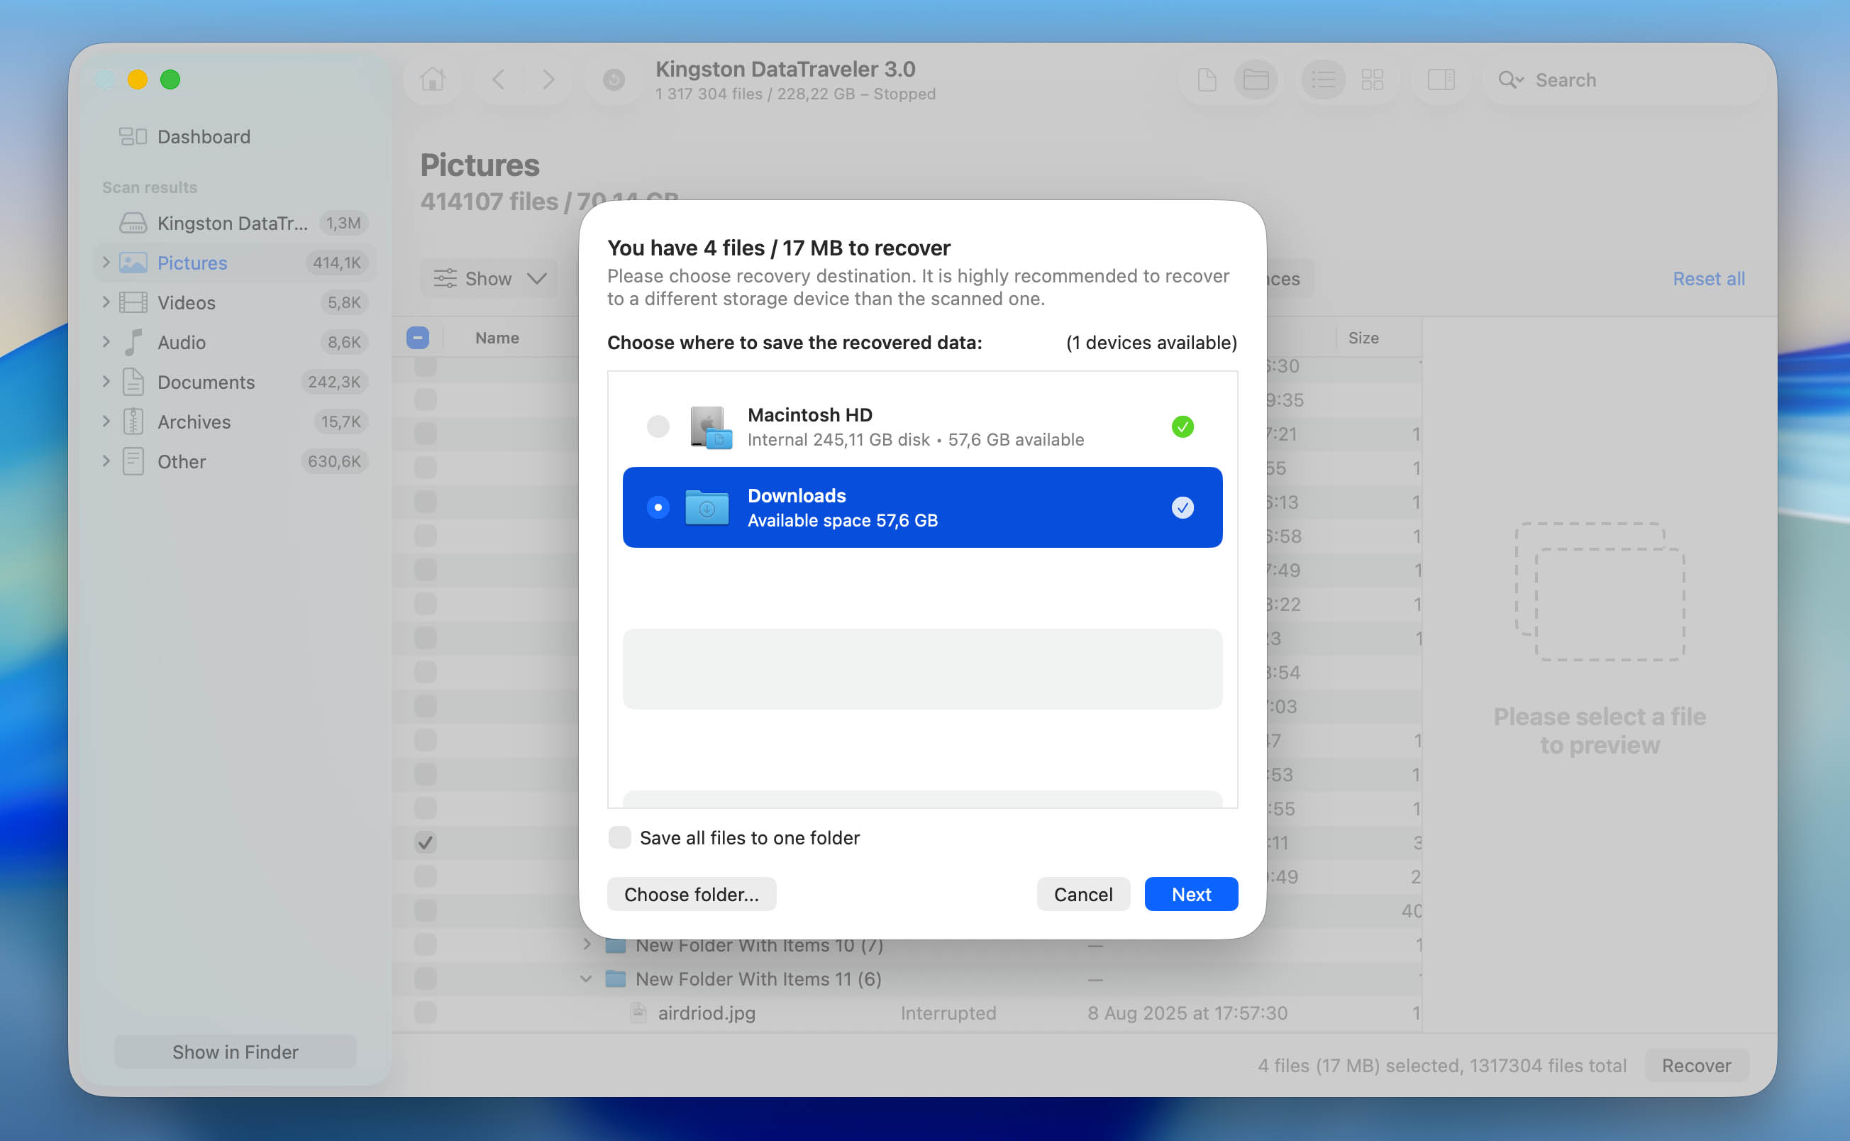The image size is (1850, 1141).
Task: Select Macintosh HD radio button
Action: coord(658,426)
